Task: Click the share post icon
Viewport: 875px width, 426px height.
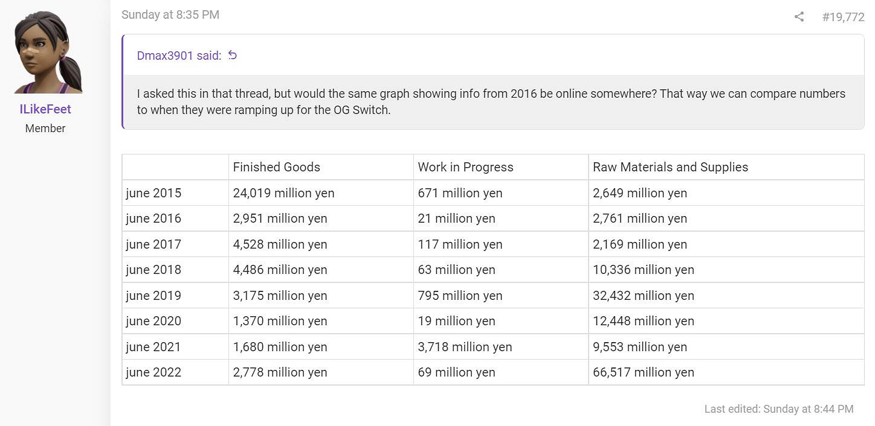Action: point(799,17)
